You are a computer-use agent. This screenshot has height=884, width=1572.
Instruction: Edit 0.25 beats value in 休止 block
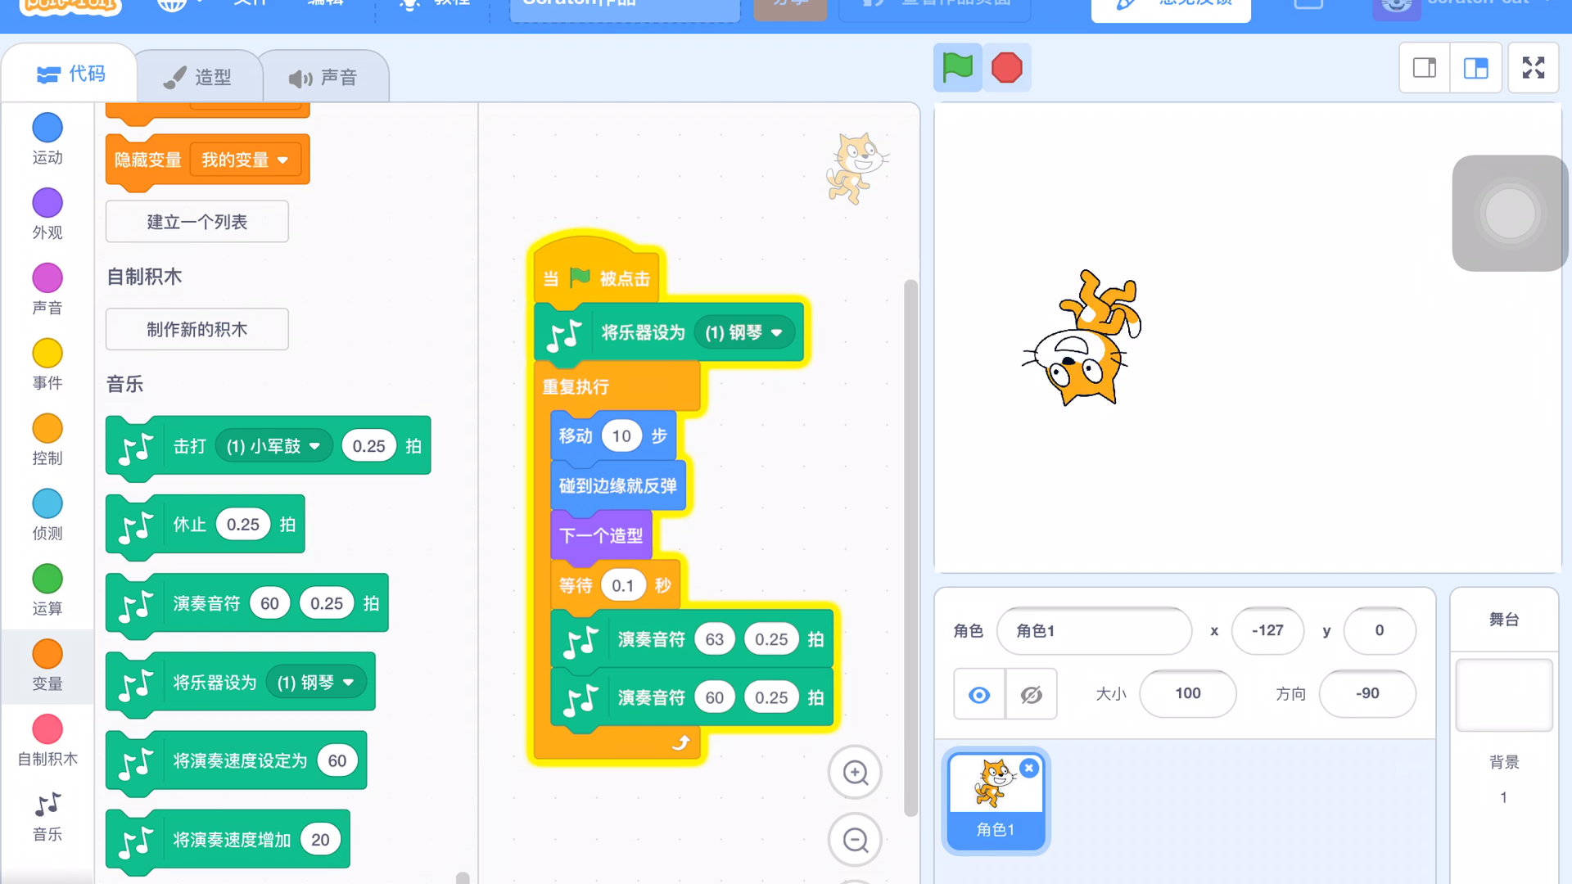tap(243, 525)
